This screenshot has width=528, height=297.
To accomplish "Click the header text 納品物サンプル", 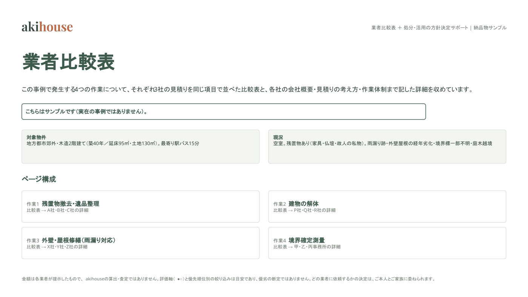I will [490, 28].
